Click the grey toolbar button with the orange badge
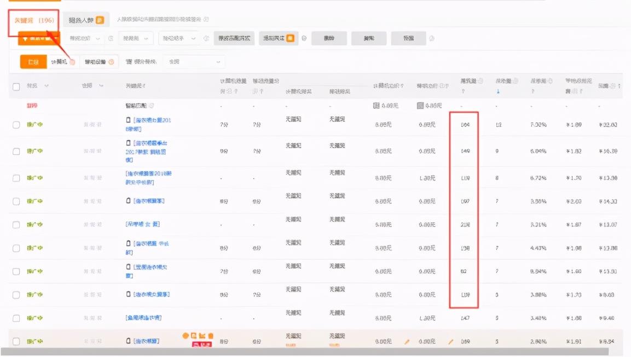Screen dimensions: 631x357 coord(279,38)
